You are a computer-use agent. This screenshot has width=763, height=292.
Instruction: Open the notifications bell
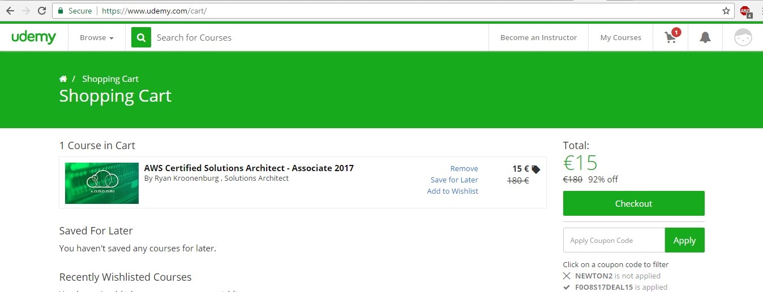pyautogui.click(x=705, y=38)
